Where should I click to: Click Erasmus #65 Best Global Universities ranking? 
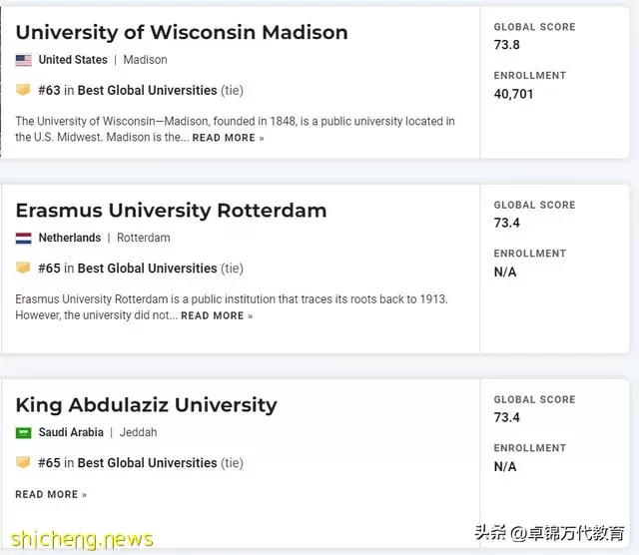(141, 269)
